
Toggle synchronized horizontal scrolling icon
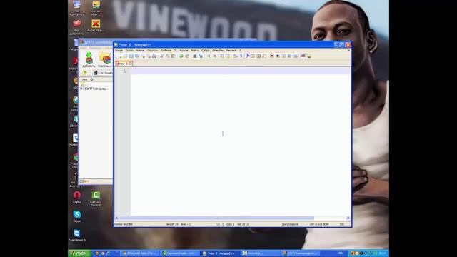[228, 56]
